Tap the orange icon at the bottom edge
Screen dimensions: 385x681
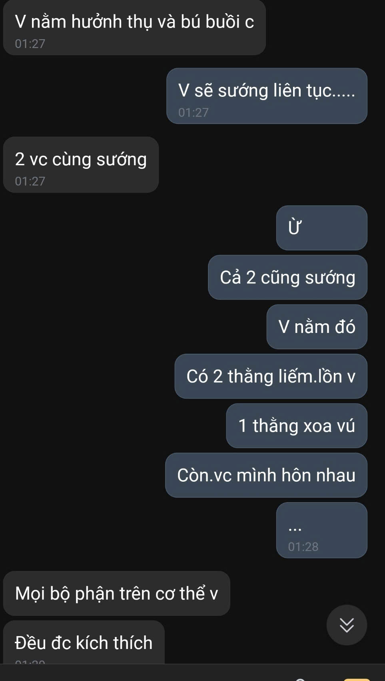357,679
